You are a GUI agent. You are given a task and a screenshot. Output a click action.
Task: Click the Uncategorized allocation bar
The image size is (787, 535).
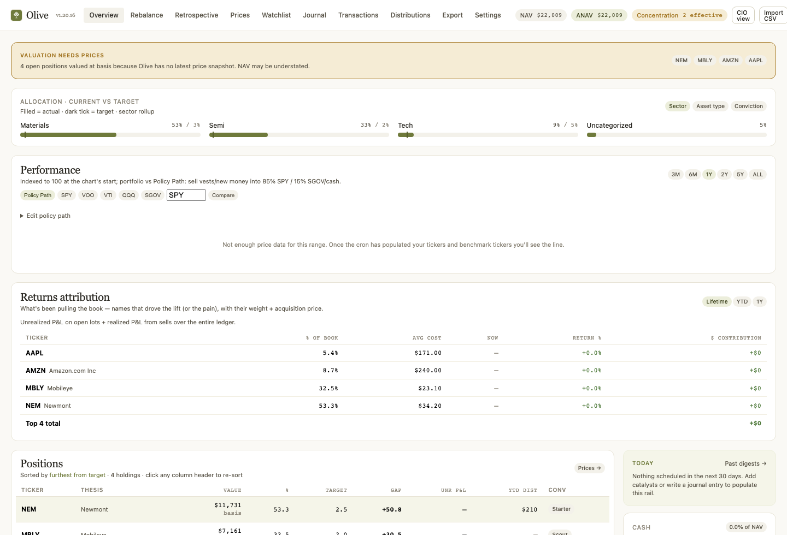(677, 135)
